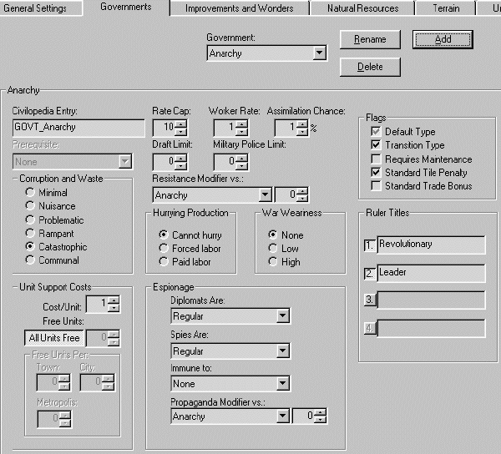This screenshot has width=501, height=454.
Task: Click the Rename button
Action: pos(370,39)
